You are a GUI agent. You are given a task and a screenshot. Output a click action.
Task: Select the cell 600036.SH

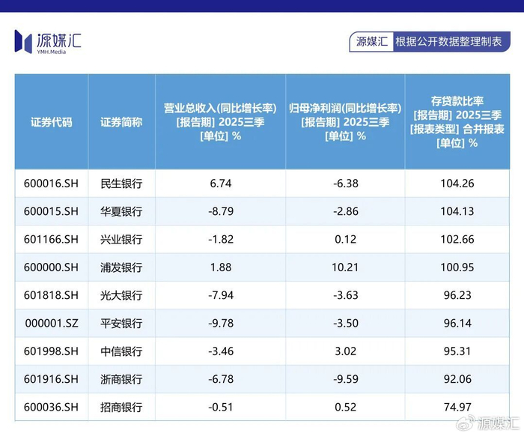pos(51,408)
